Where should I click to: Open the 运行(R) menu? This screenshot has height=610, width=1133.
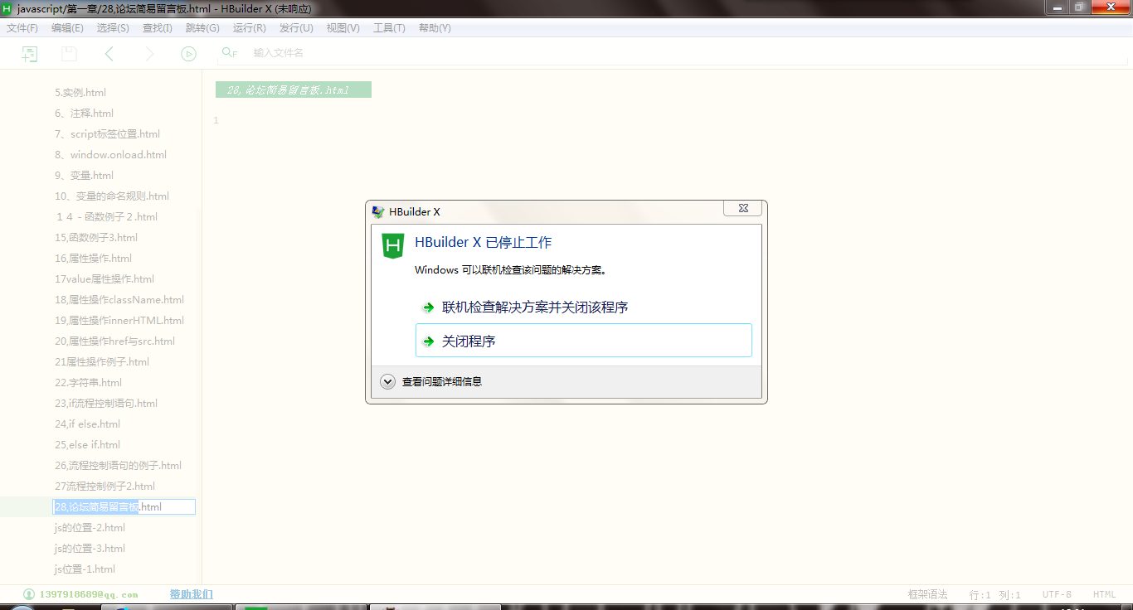tap(250, 28)
